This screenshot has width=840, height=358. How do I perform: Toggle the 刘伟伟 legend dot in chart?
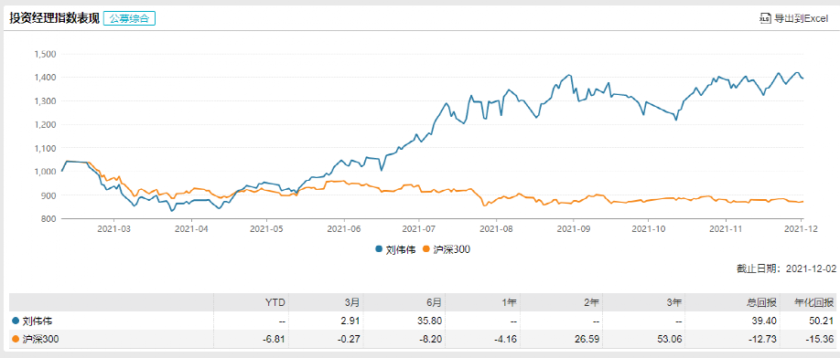click(380, 249)
